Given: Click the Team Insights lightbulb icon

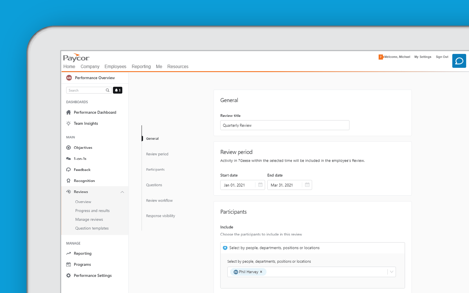Looking at the screenshot, I should pyautogui.click(x=68, y=123).
